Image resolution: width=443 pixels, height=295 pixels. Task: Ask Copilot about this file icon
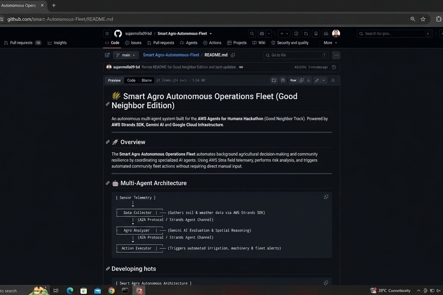pos(283,80)
